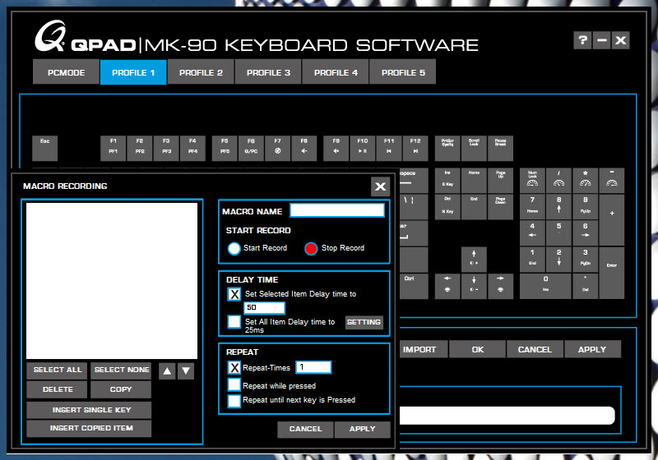Click the numpad slash gauge key
The image size is (658, 460).
(x=558, y=181)
